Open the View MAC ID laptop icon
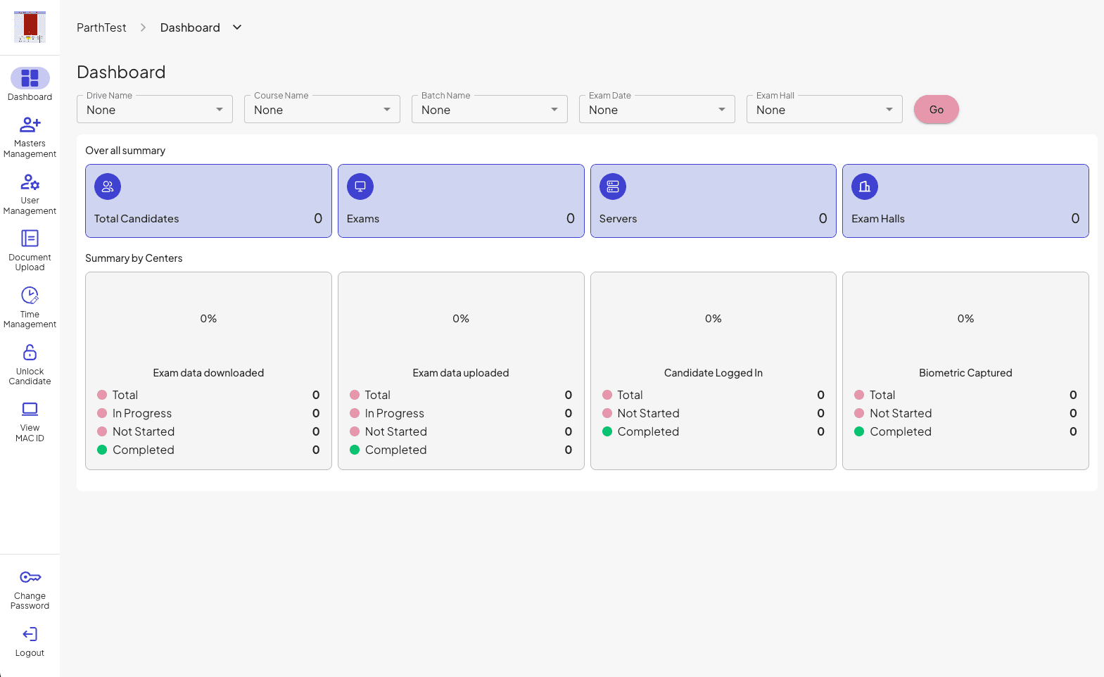The image size is (1104, 677). (30, 410)
